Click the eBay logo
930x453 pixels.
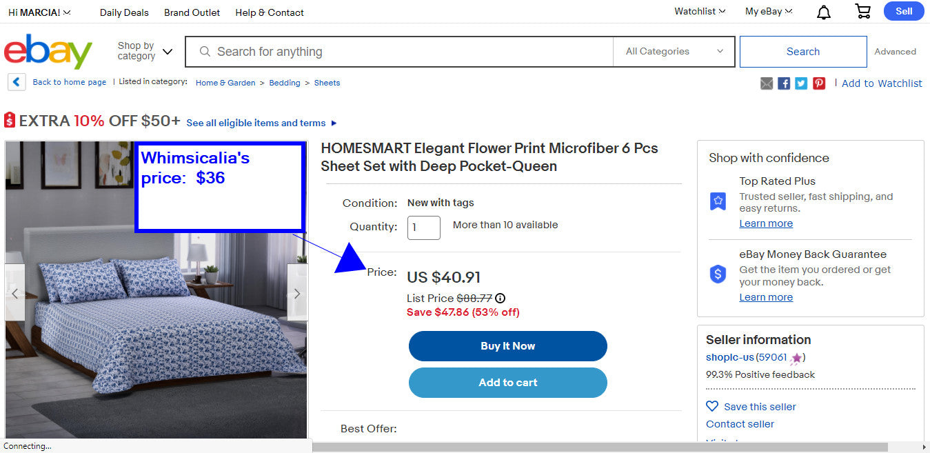click(48, 51)
